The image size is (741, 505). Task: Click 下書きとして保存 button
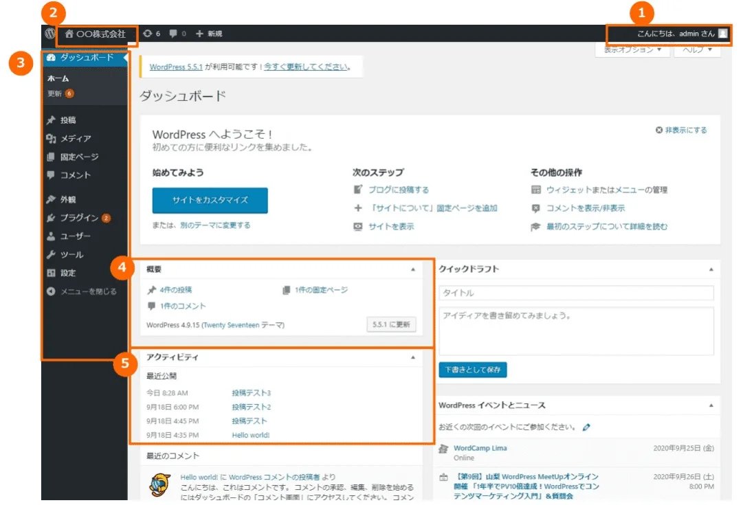(x=473, y=370)
